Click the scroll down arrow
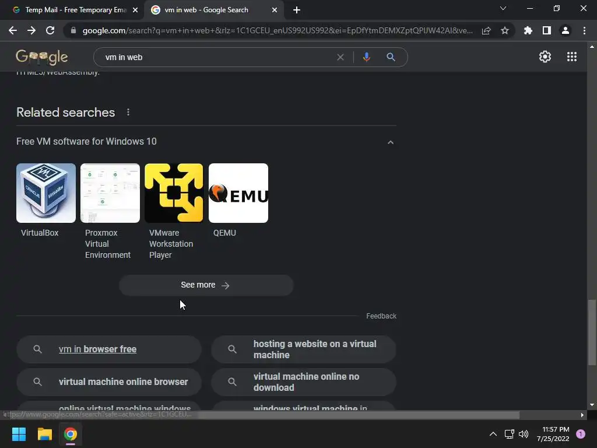 (x=592, y=405)
